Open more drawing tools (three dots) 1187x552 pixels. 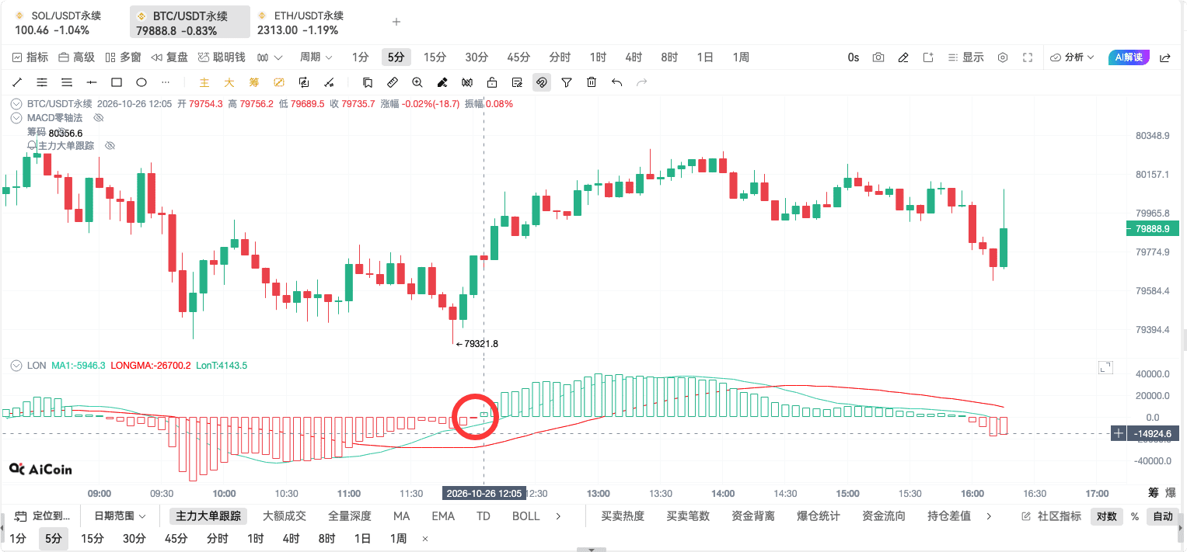166,82
